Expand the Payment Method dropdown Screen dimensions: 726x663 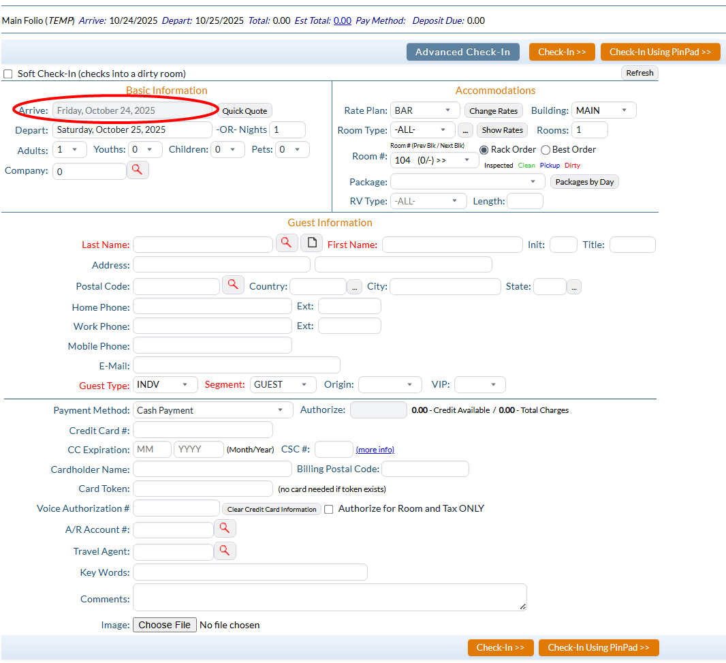(211, 410)
